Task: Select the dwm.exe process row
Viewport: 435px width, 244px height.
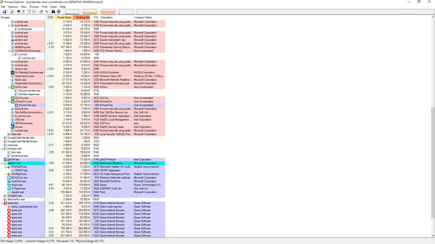Action: coord(83,152)
